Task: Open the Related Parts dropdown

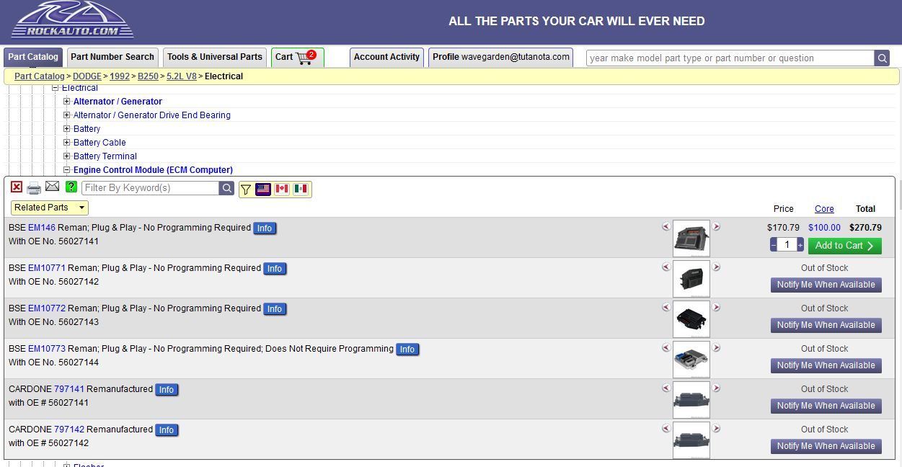Action: tap(49, 208)
